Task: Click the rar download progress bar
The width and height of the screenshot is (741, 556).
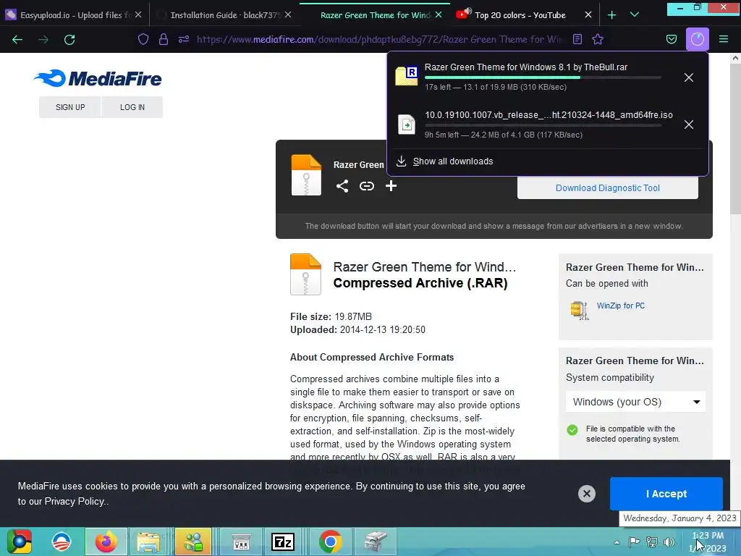Action: [x=543, y=77]
